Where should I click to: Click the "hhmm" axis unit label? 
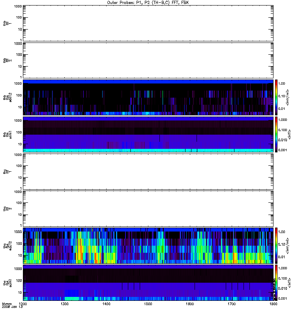[x=7, y=304]
